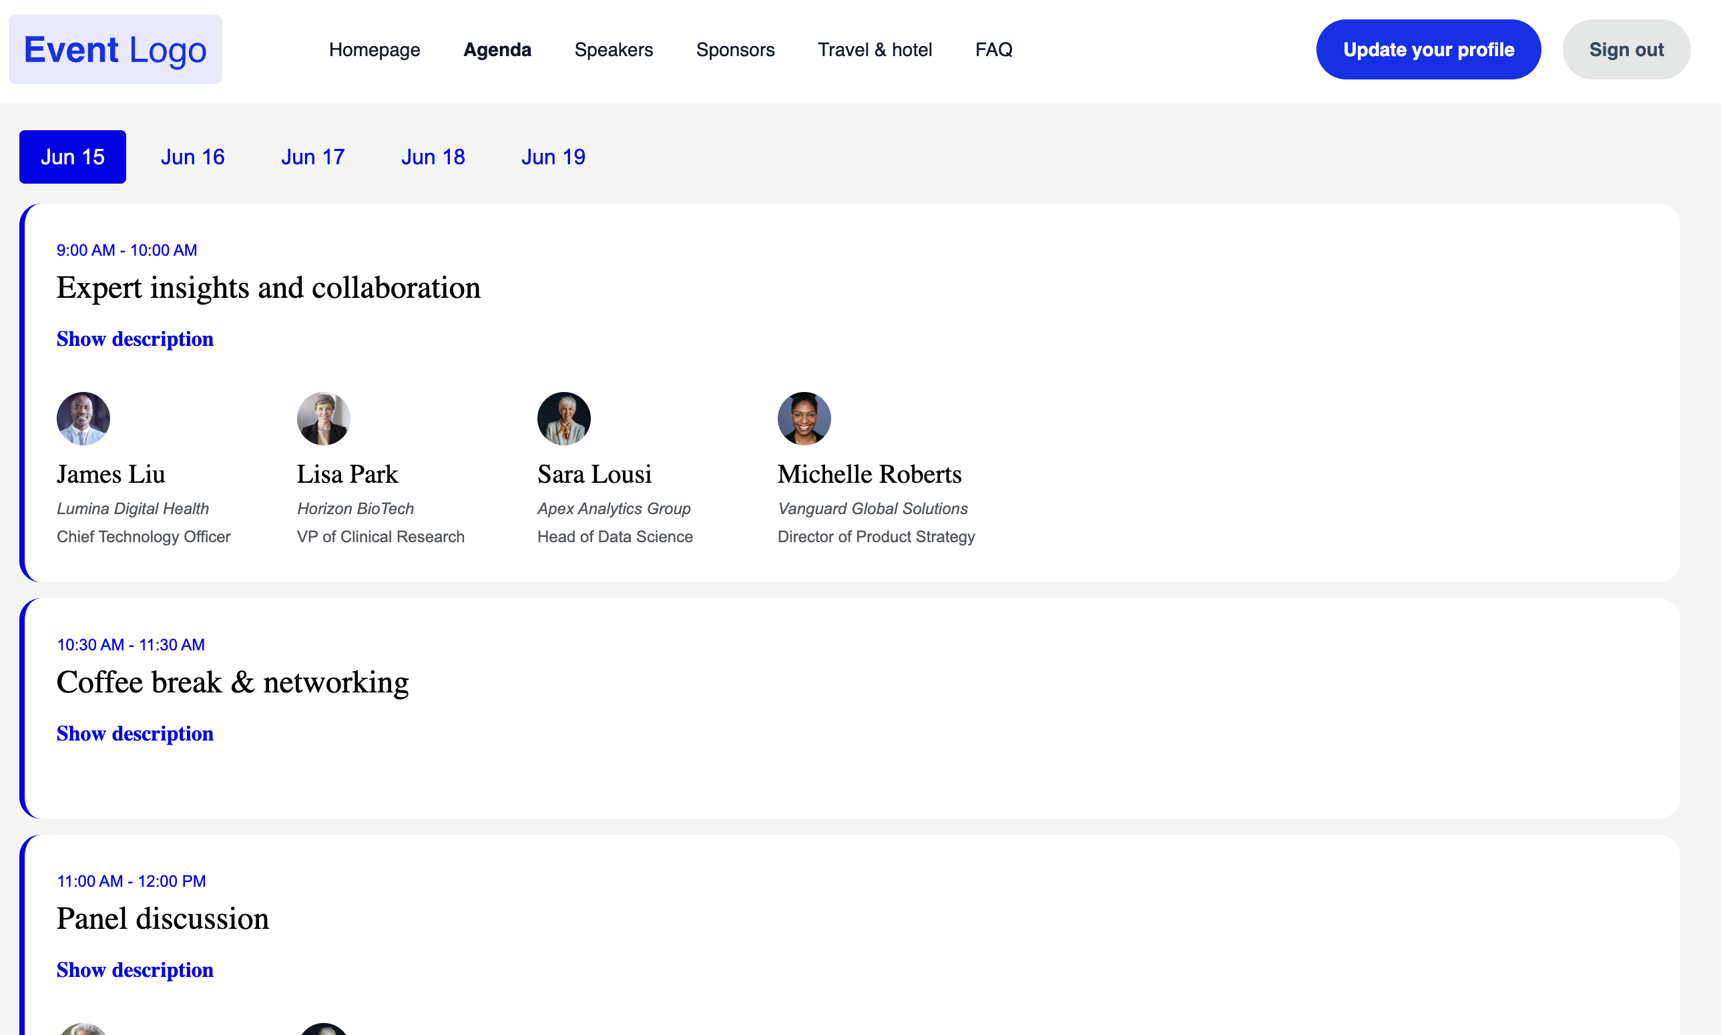The height and width of the screenshot is (1035, 1721).
Task: Click company name Horizon BioTech
Action: 356,509
